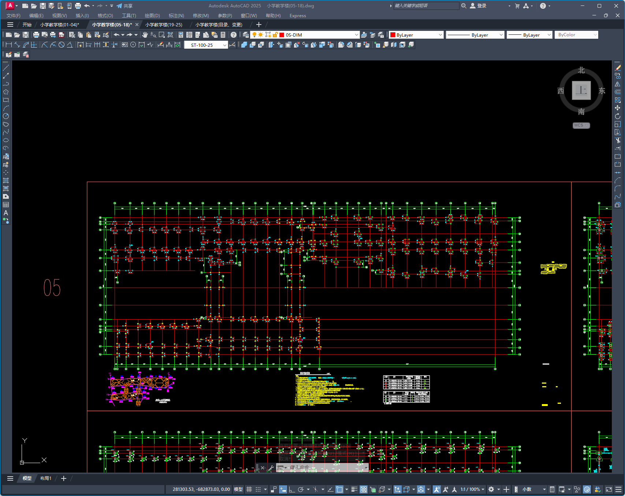Click the 共享 share button
625x496 pixels.
coord(124,5)
